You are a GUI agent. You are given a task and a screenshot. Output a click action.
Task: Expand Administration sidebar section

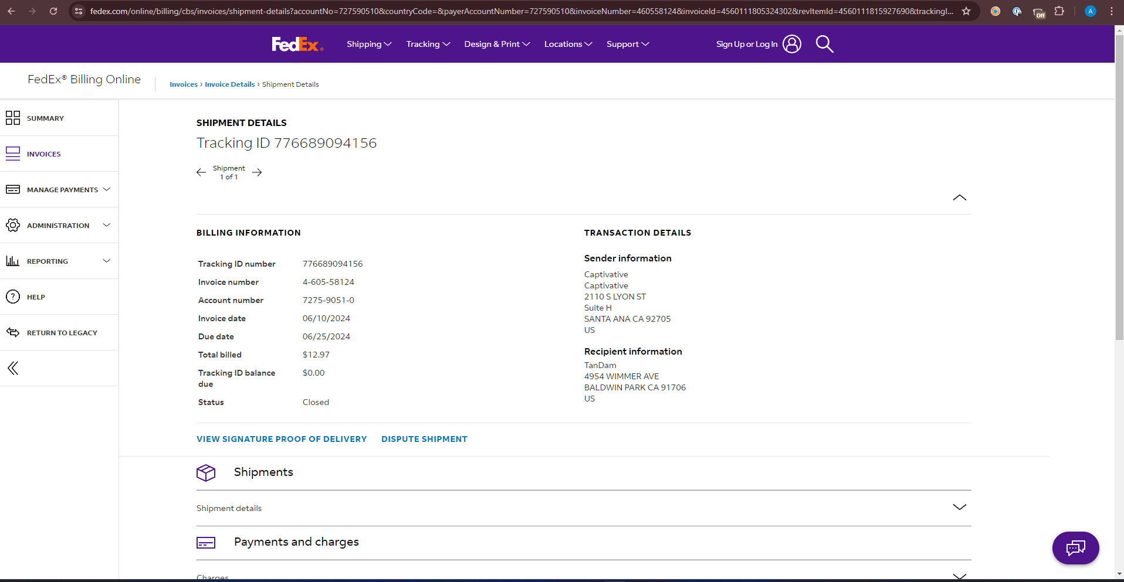click(107, 225)
